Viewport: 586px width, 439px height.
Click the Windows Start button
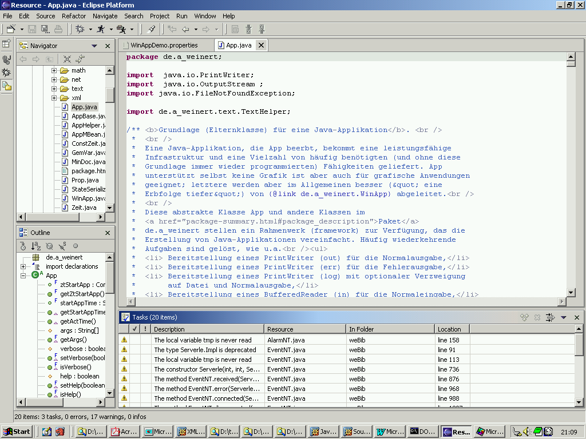coord(17,432)
